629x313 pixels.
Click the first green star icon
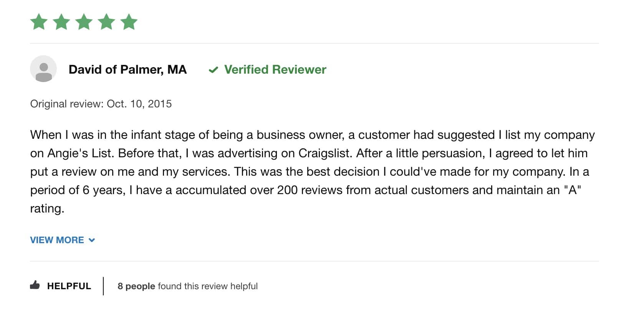(38, 22)
